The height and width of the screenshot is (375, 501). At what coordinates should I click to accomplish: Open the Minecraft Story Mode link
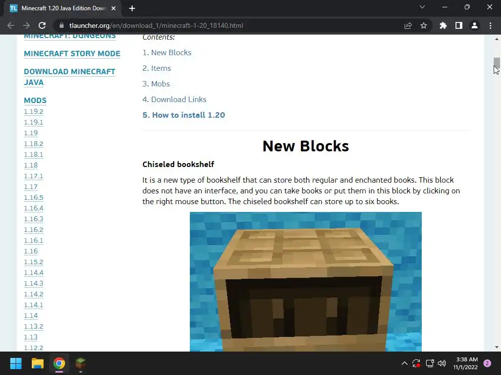coord(72,54)
